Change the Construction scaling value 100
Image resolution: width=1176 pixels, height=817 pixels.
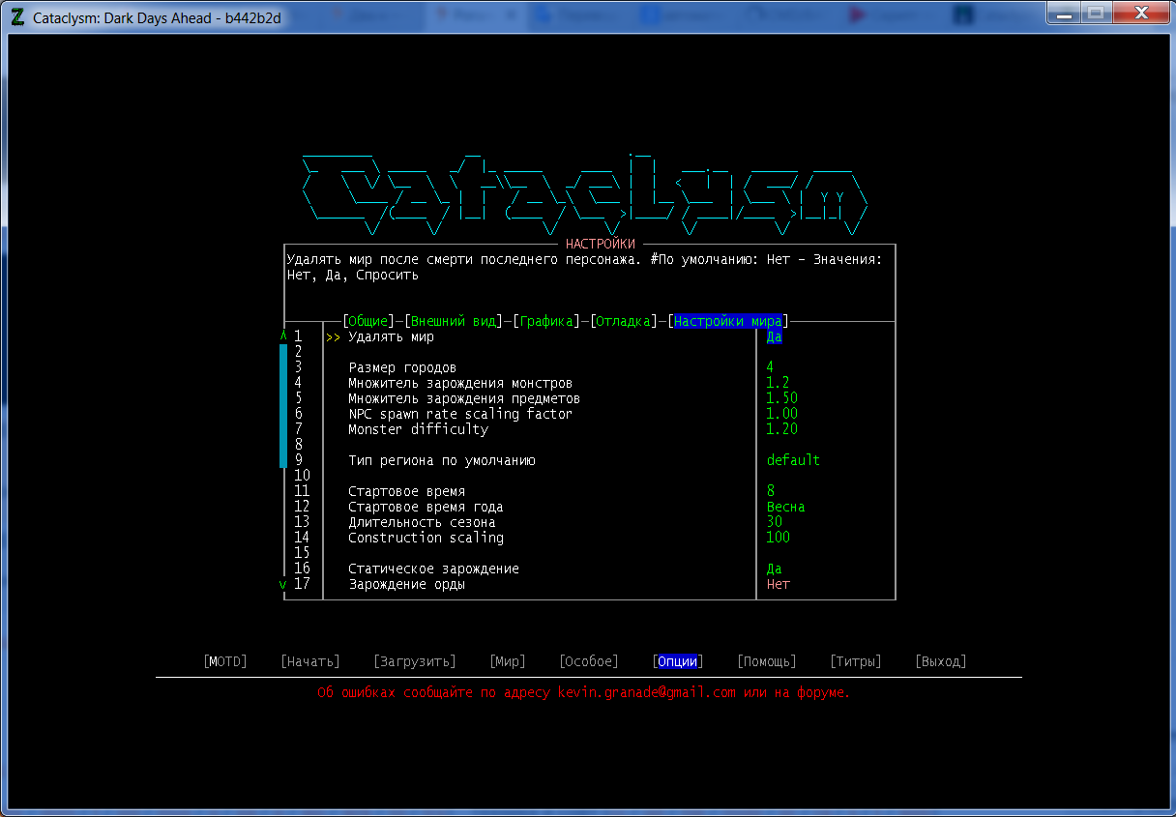[778, 538]
